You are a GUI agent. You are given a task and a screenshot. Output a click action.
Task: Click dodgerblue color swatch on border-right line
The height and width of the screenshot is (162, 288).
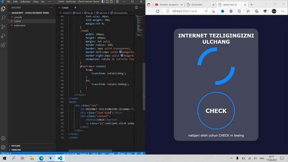pyautogui.click(x=122, y=55)
